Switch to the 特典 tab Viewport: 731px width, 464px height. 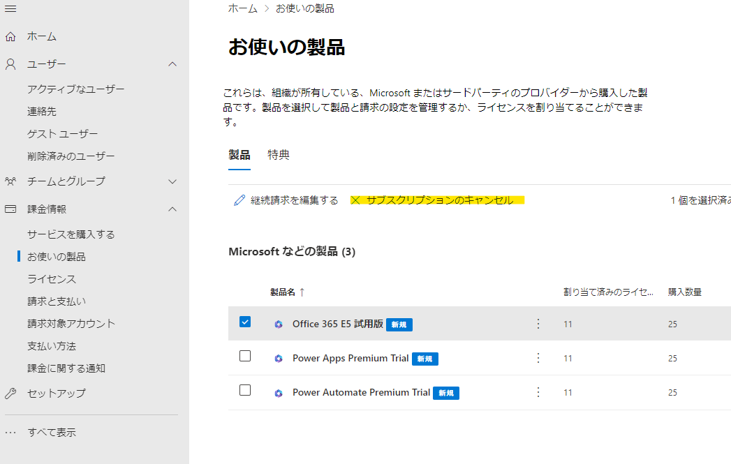tap(279, 155)
